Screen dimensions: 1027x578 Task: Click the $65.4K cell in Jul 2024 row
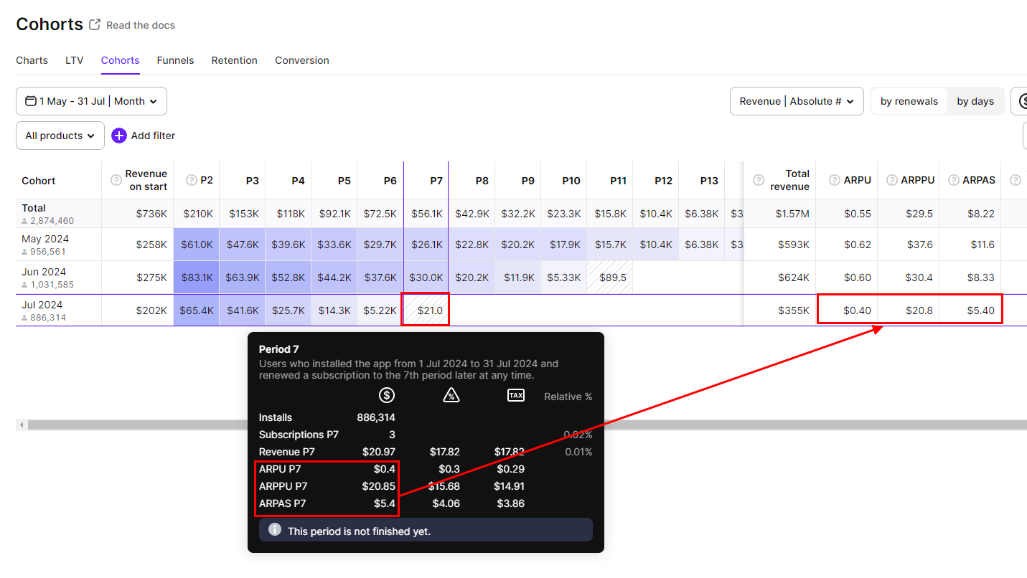196,311
